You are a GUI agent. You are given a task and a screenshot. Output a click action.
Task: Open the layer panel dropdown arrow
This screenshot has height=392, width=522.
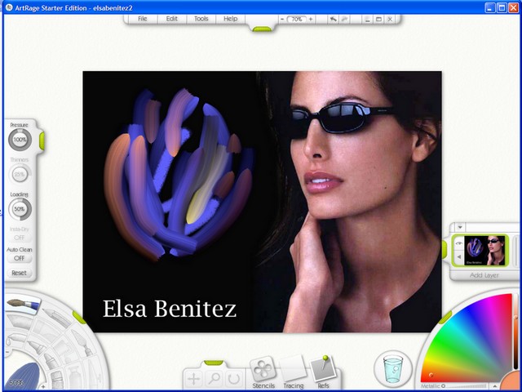coord(460,227)
